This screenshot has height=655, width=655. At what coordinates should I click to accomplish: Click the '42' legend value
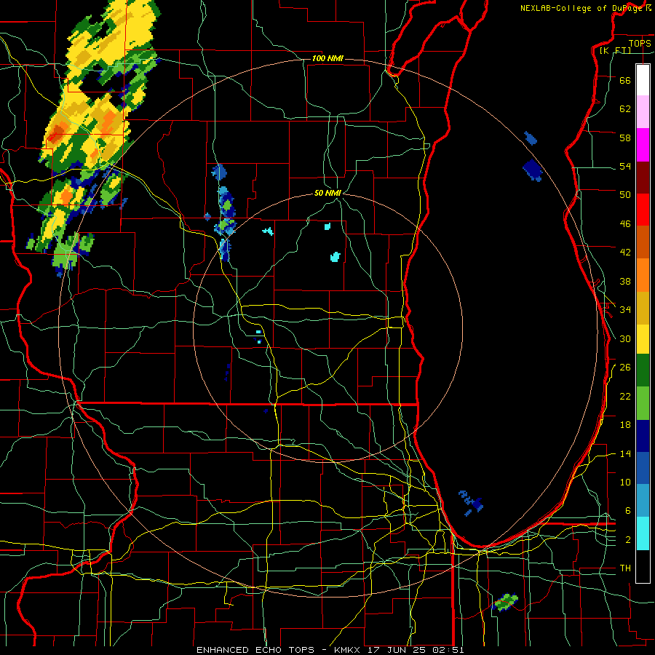click(625, 253)
